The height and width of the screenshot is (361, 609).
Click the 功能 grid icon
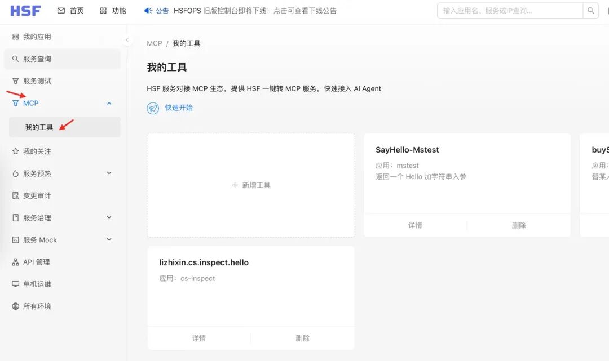click(103, 10)
